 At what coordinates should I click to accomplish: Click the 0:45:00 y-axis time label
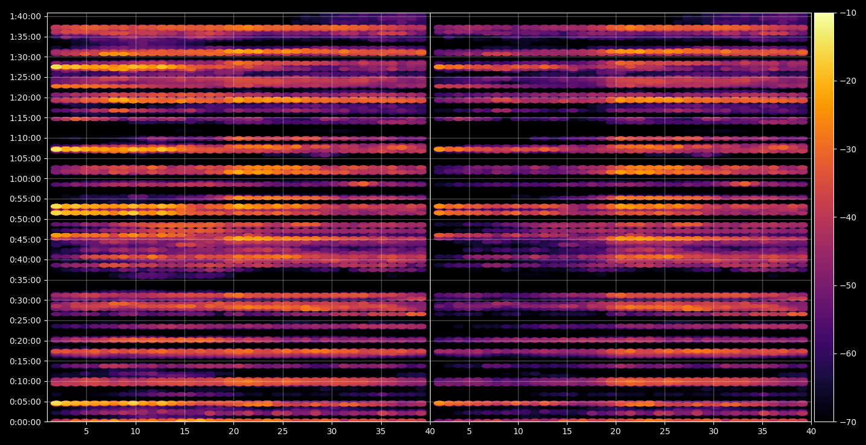[25, 240]
